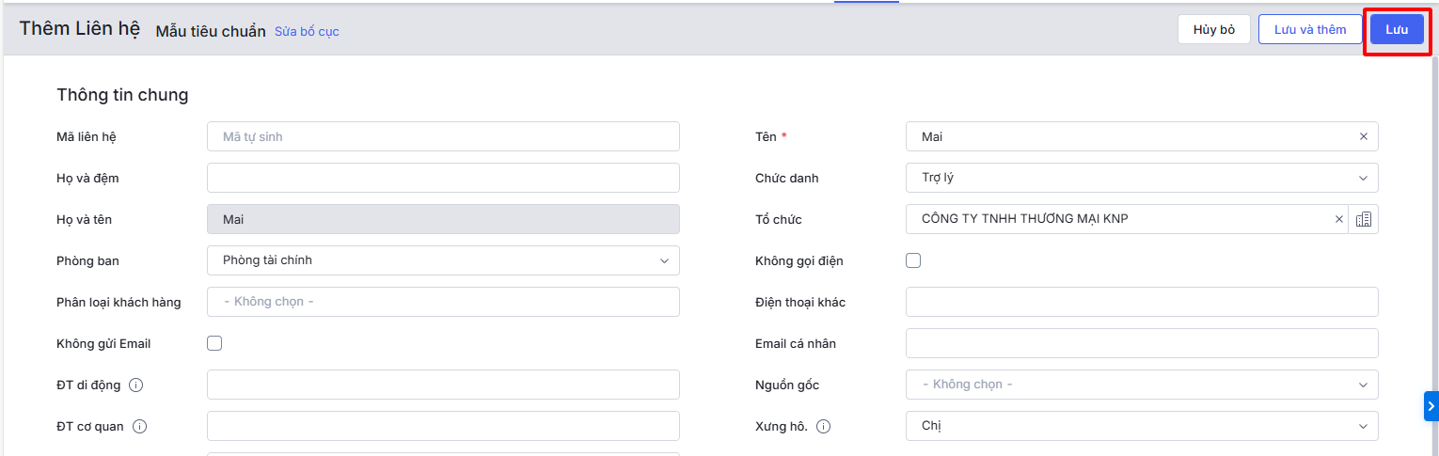Clear the Tổ chức organization value

coord(1339,219)
